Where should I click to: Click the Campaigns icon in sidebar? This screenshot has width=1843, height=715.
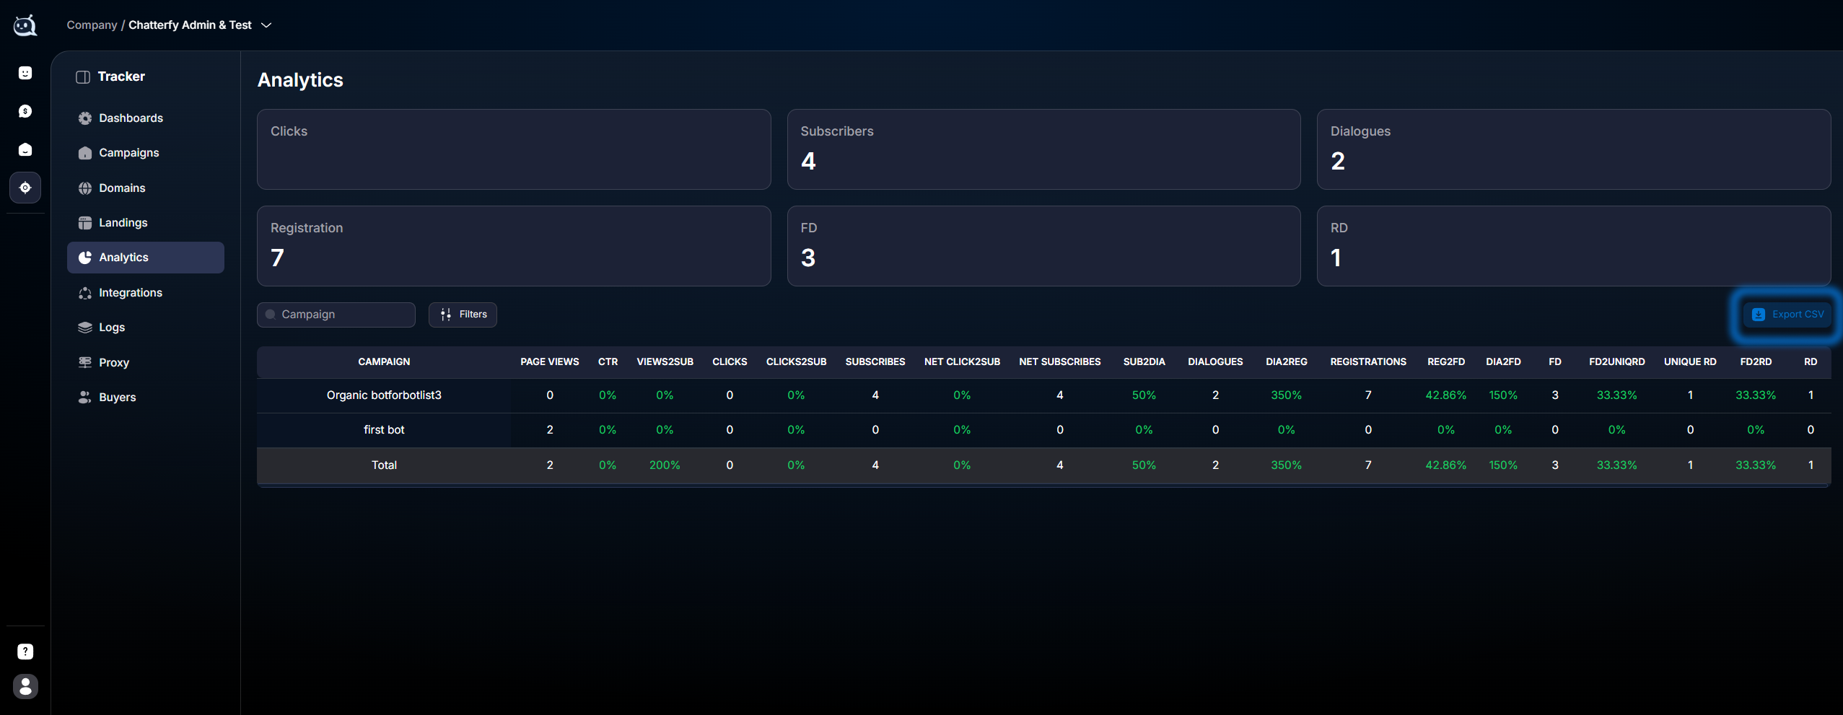85,153
